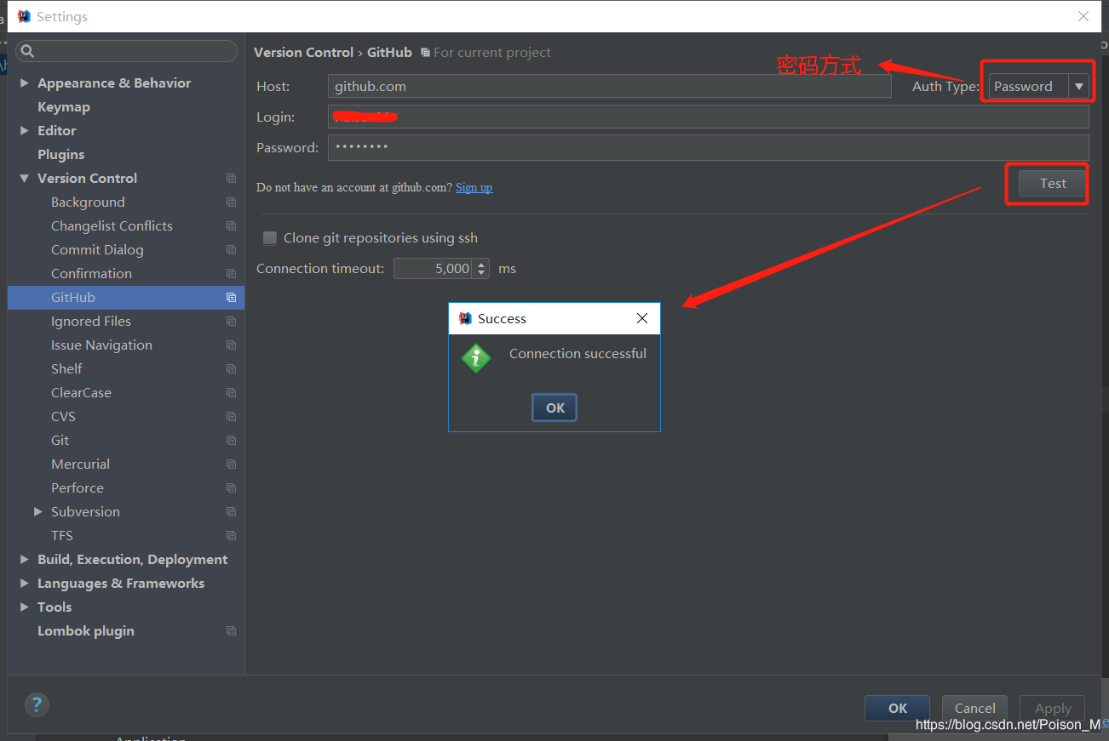
Task: Select Plugins in settings tree
Action: 61,155
